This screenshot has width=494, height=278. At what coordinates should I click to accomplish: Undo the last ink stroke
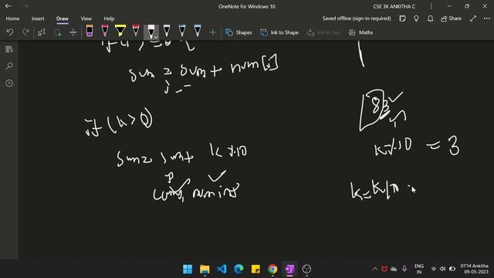coord(10,32)
